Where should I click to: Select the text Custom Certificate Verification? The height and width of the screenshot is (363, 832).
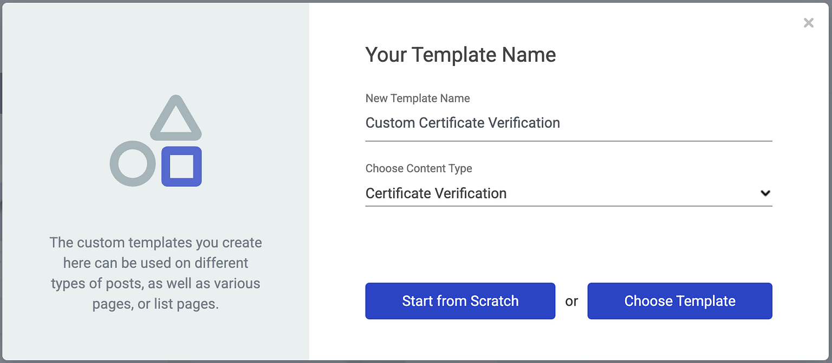(463, 123)
